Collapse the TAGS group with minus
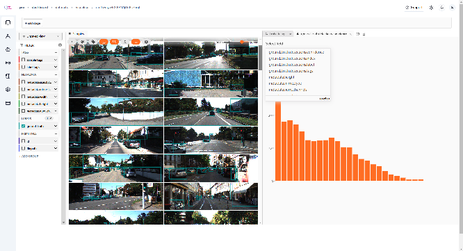 click(x=56, y=52)
